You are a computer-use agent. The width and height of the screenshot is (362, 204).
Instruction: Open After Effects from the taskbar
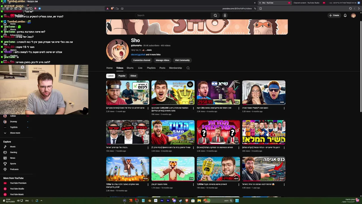(x=162, y=201)
